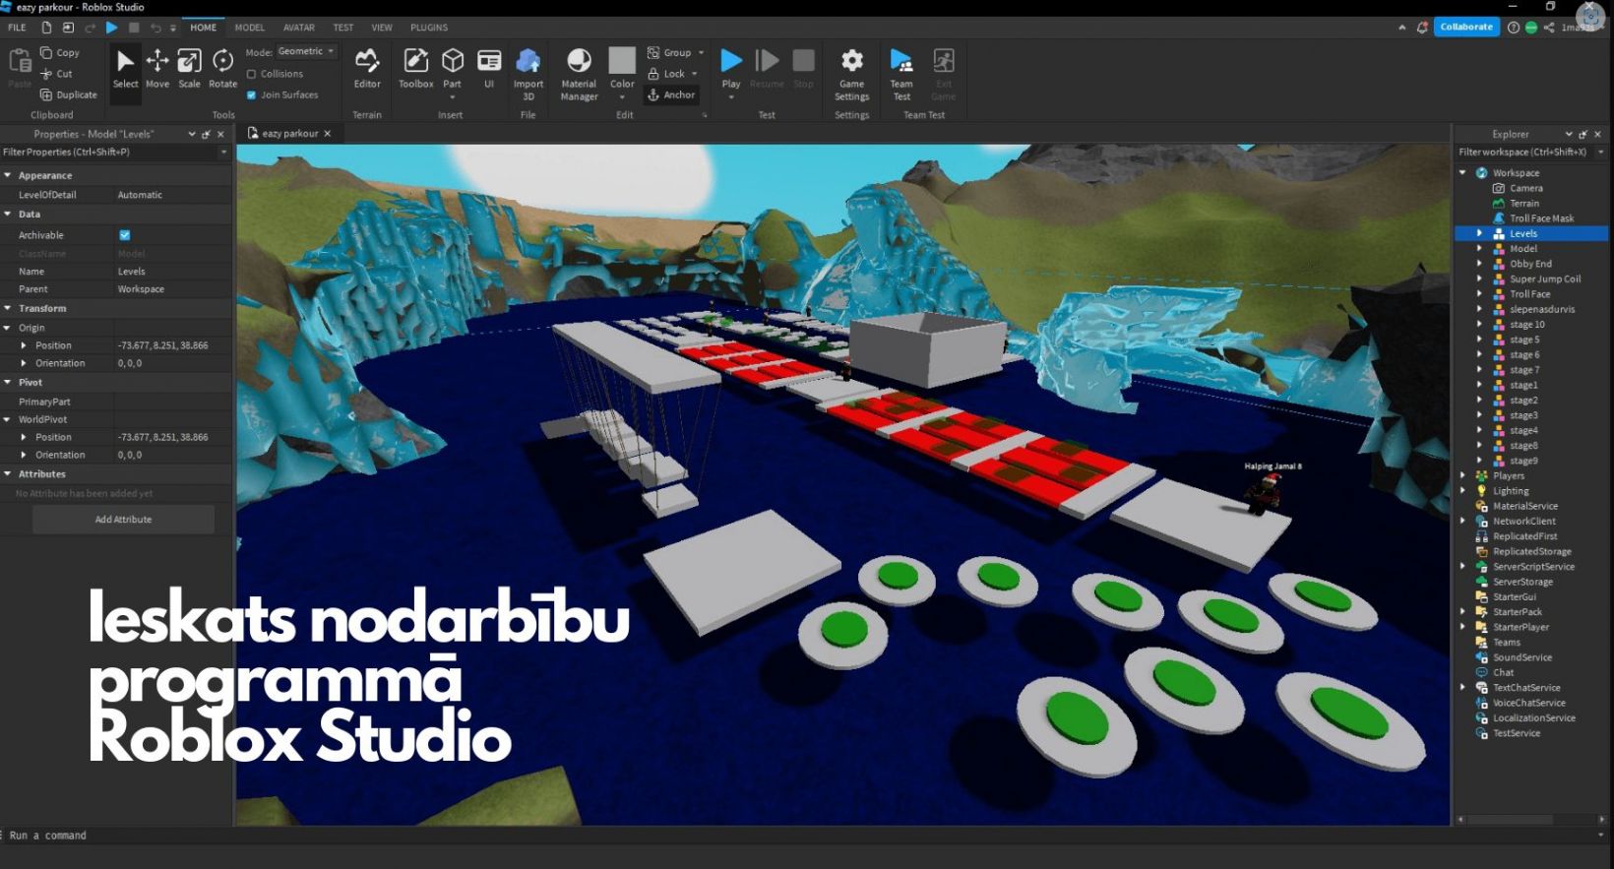Screen dimensions: 1614x869
Task: Expand the Obby End model
Action: point(1479,264)
